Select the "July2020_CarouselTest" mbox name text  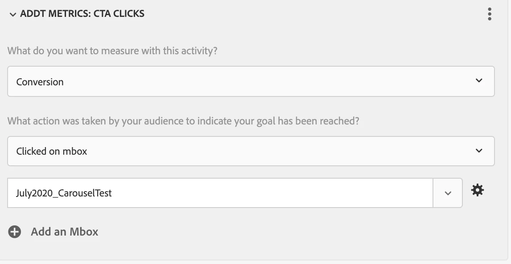click(x=64, y=193)
